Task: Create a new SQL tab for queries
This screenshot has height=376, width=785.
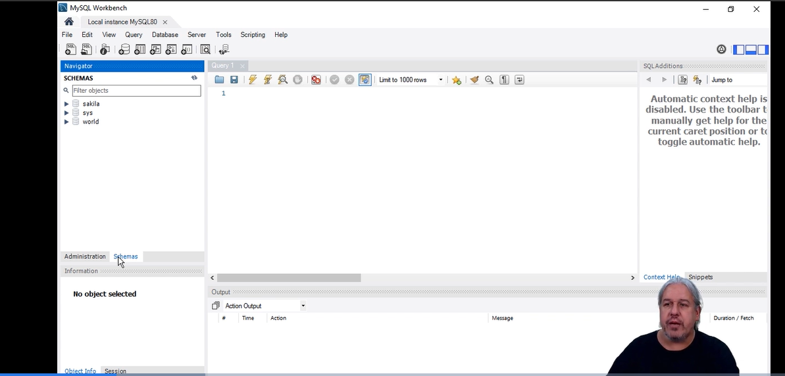Action: 70,49
